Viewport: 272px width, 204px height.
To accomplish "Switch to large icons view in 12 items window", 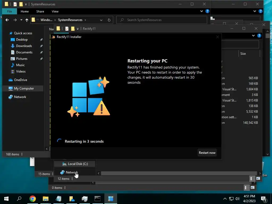I will [x=258, y=178].
